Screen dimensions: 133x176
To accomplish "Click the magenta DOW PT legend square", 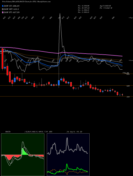I will [x=3, y=12].
